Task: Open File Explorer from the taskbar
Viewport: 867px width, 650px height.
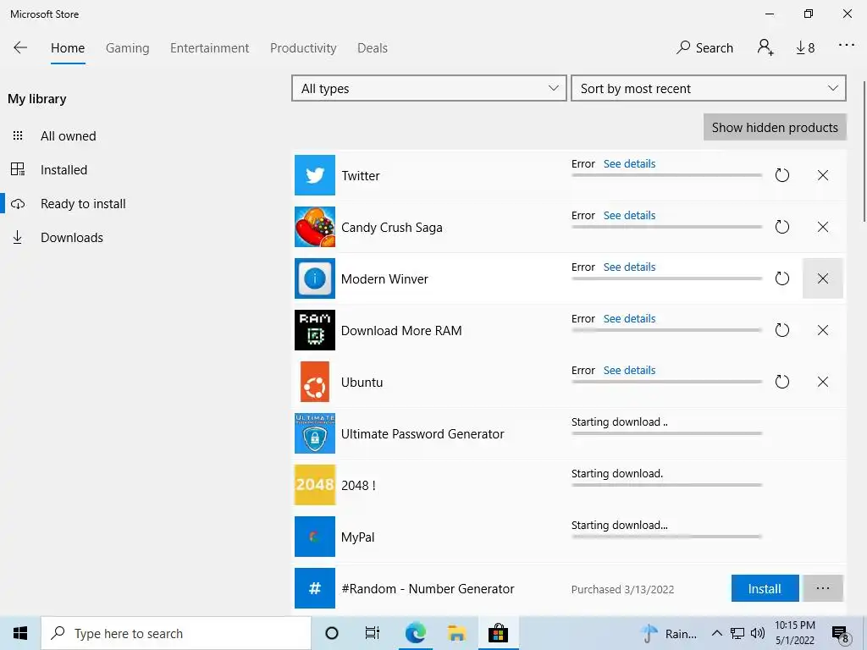Action: tap(456, 633)
